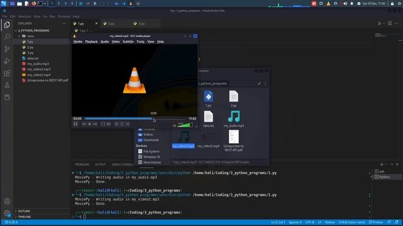This screenshot has width=403, height=226.
Task: Open the PDF file in VS Code Explorer
Action: 41,80
